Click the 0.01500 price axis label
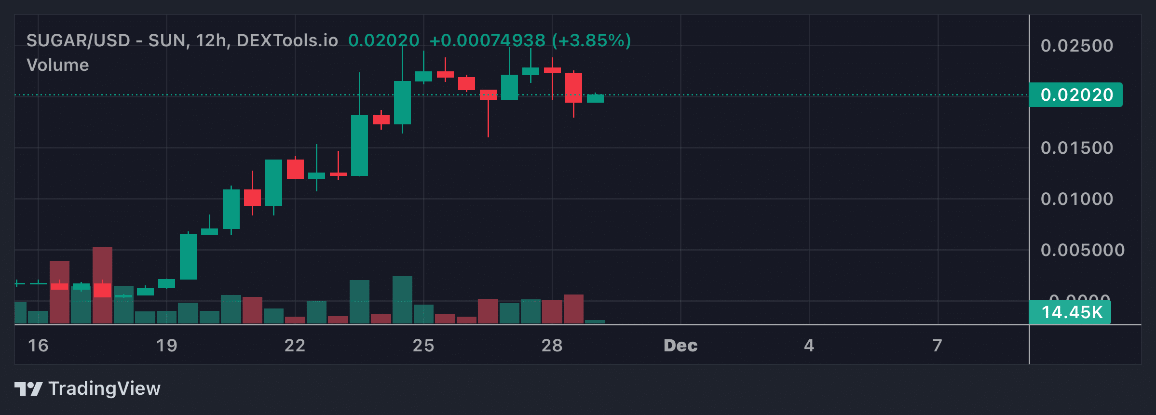Screen dimensions: 1156x415 [1077, 148]
